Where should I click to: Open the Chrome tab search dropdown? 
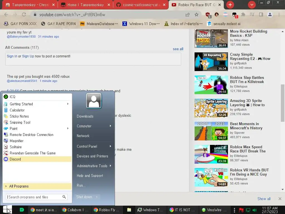pos(252,5)
